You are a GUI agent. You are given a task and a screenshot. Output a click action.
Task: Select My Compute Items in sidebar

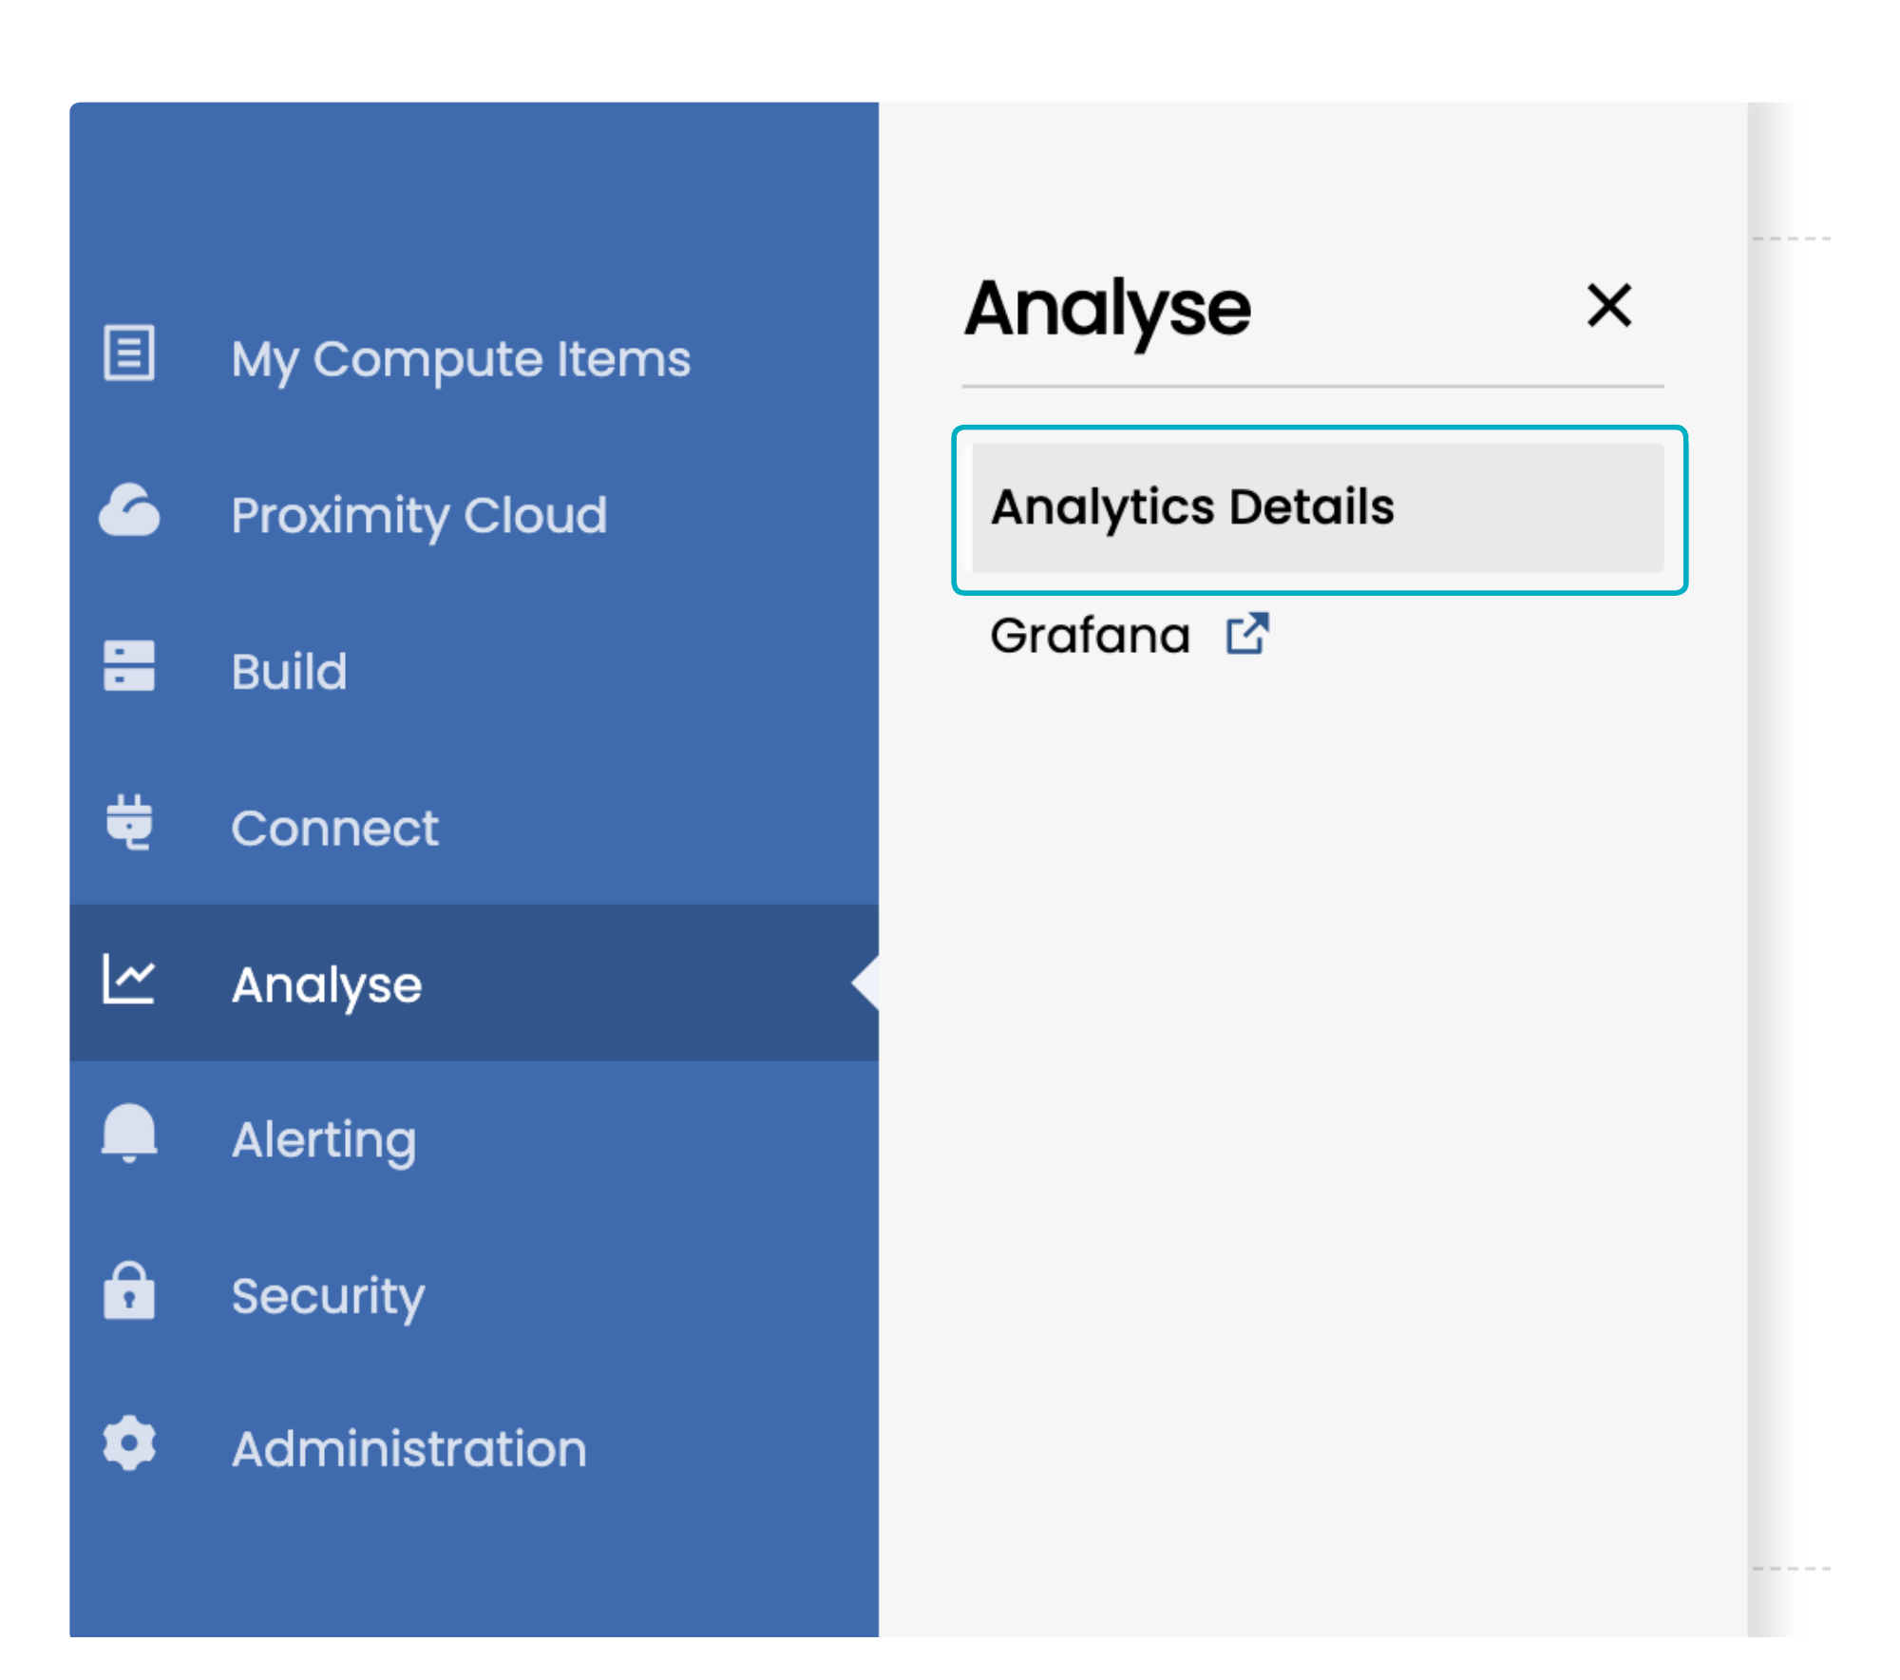[x=461, y=359]
